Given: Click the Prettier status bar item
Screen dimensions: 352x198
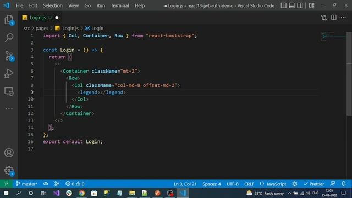Looking at the screenshot, I should [313, 184].
